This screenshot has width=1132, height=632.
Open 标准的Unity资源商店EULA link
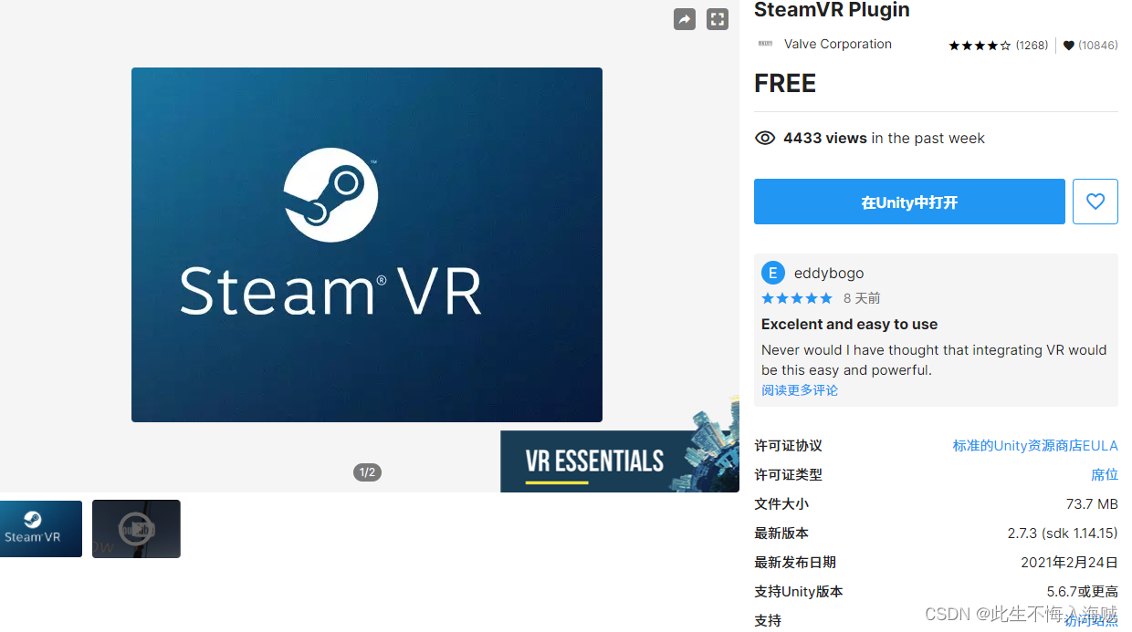pyautogui.click(x=1035, y=445)
